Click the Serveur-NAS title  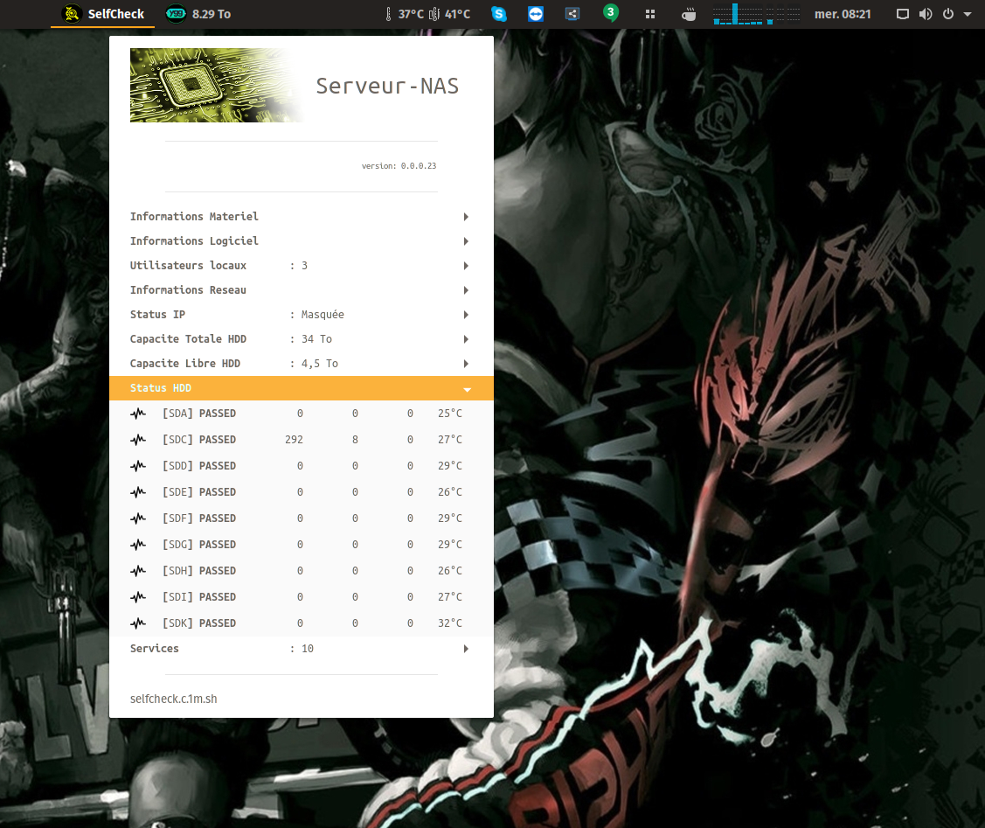coord(387,86)
